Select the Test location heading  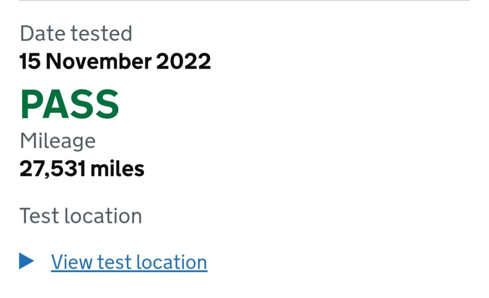[x=81, y=216]
